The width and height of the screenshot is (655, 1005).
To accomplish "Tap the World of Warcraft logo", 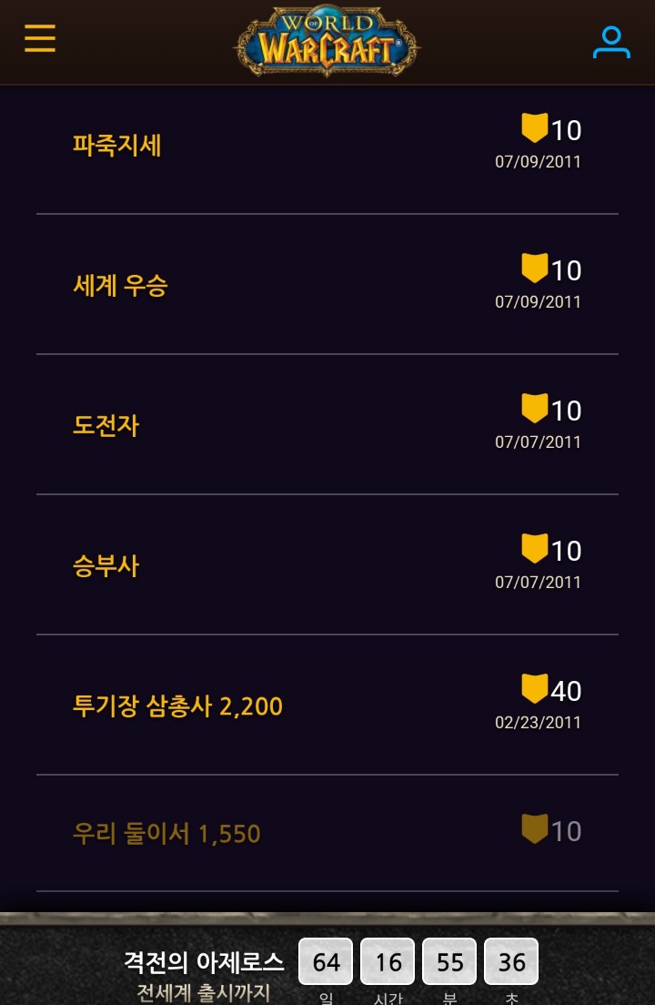I will (327, 43).
